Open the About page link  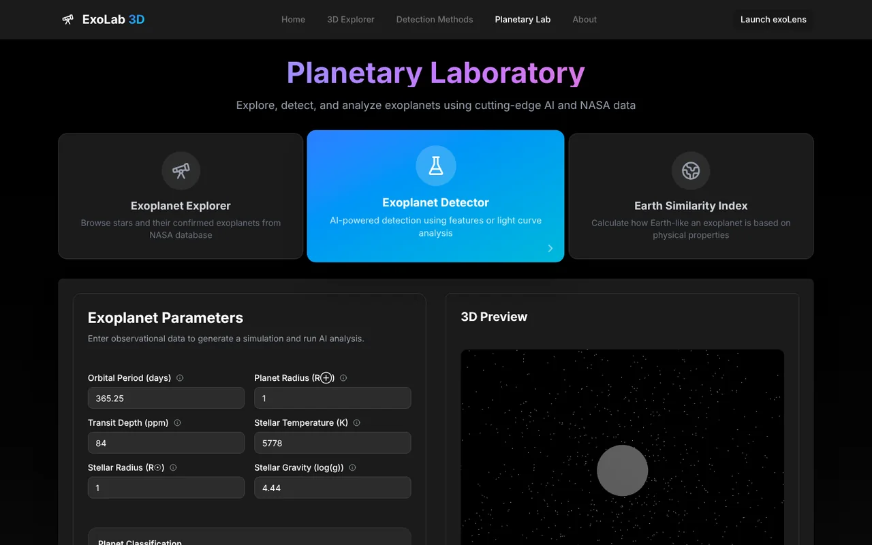coord(585,19)
